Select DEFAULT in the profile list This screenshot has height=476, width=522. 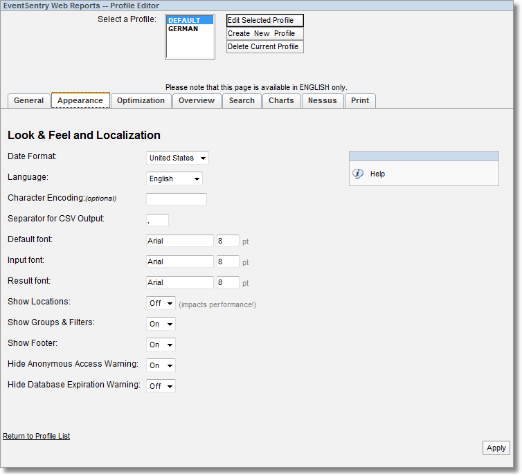(x=190, y=20)
